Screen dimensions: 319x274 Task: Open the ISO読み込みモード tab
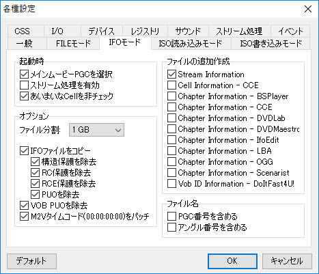(x=191, y=43)
